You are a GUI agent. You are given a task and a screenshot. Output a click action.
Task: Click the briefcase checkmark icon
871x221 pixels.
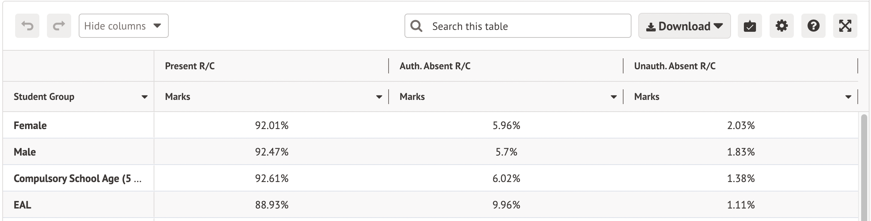pyautogui.click(x=750, y=26)
